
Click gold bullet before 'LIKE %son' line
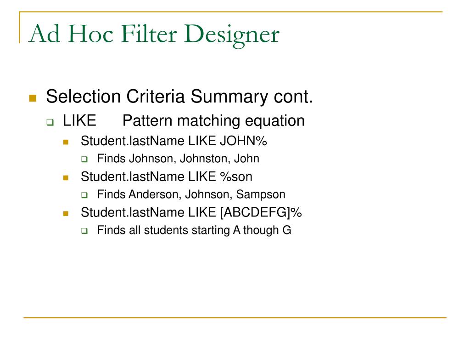click(x=66, y=178)
